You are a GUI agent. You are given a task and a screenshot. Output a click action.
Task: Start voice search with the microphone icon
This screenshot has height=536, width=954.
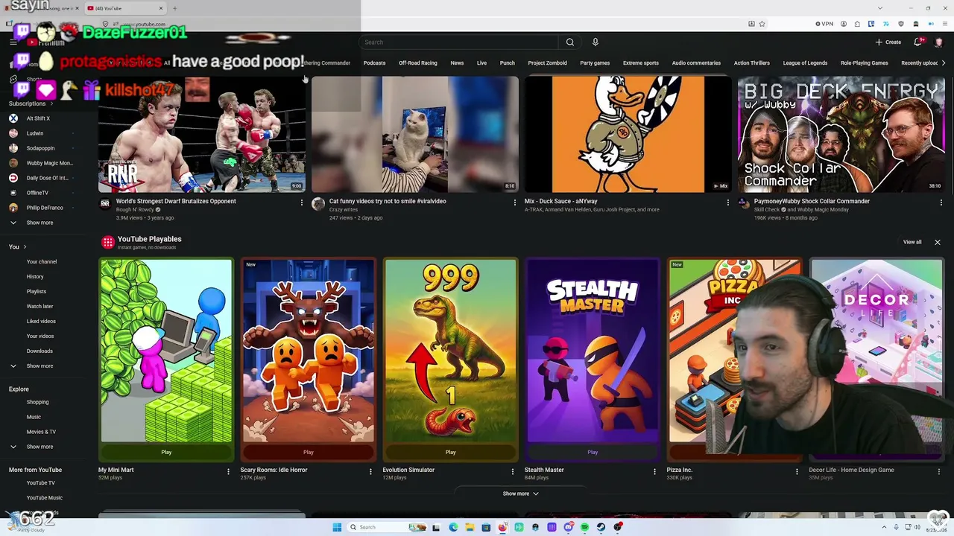click(595, 42)
